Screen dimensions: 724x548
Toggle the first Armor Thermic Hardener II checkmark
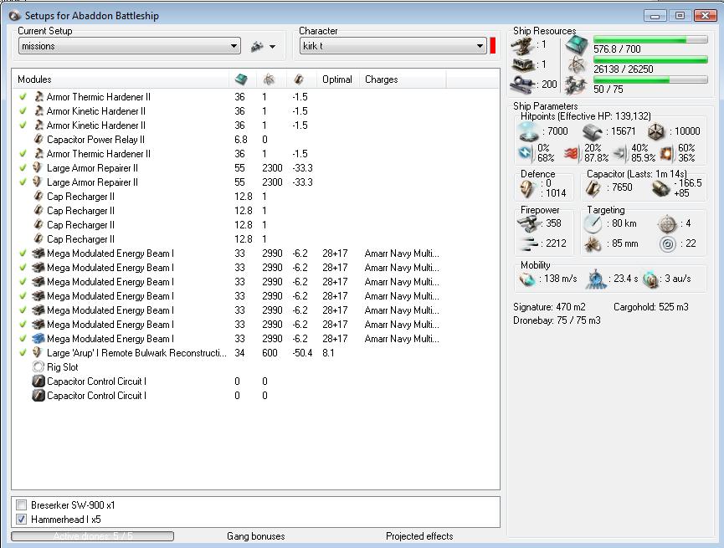pos(23,97)
